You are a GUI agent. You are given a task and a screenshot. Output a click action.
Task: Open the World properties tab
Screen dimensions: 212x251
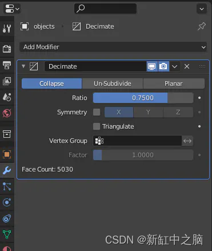coord(7,113)
